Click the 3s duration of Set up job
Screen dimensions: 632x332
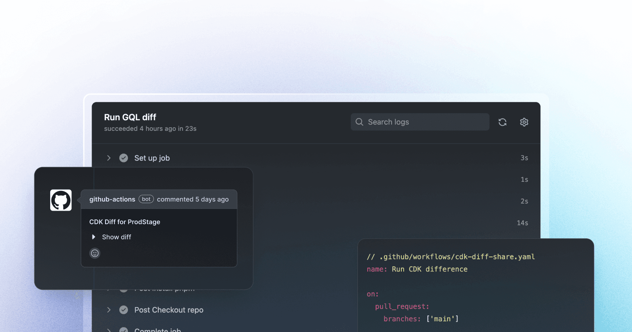coord(524,158)
